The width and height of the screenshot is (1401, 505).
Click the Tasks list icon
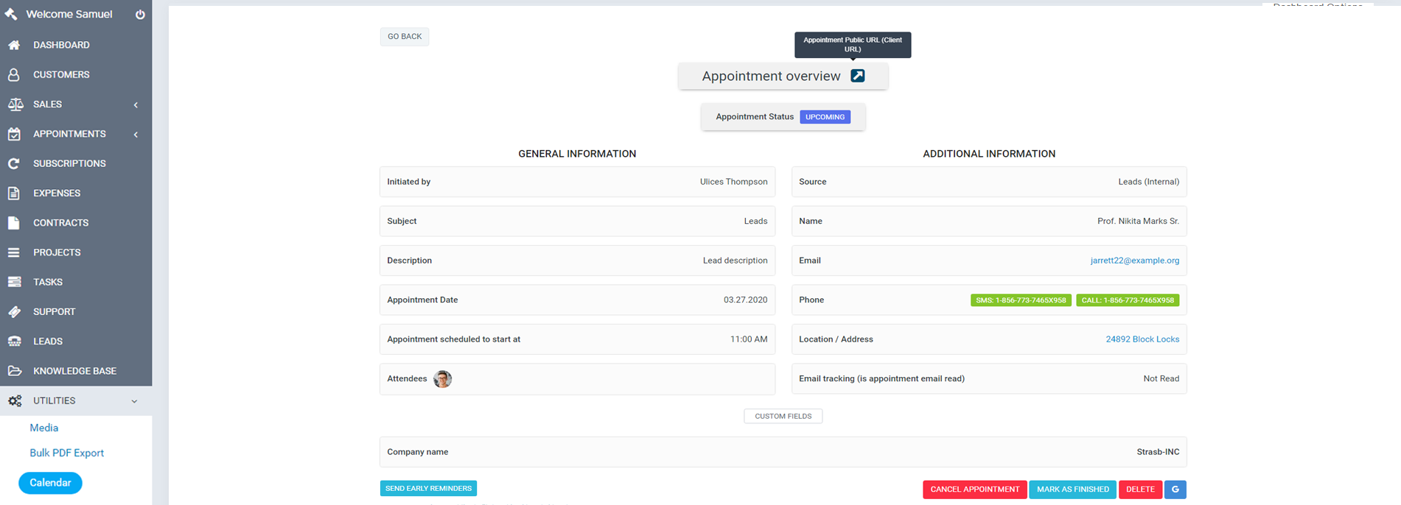[x=14, y=282]
